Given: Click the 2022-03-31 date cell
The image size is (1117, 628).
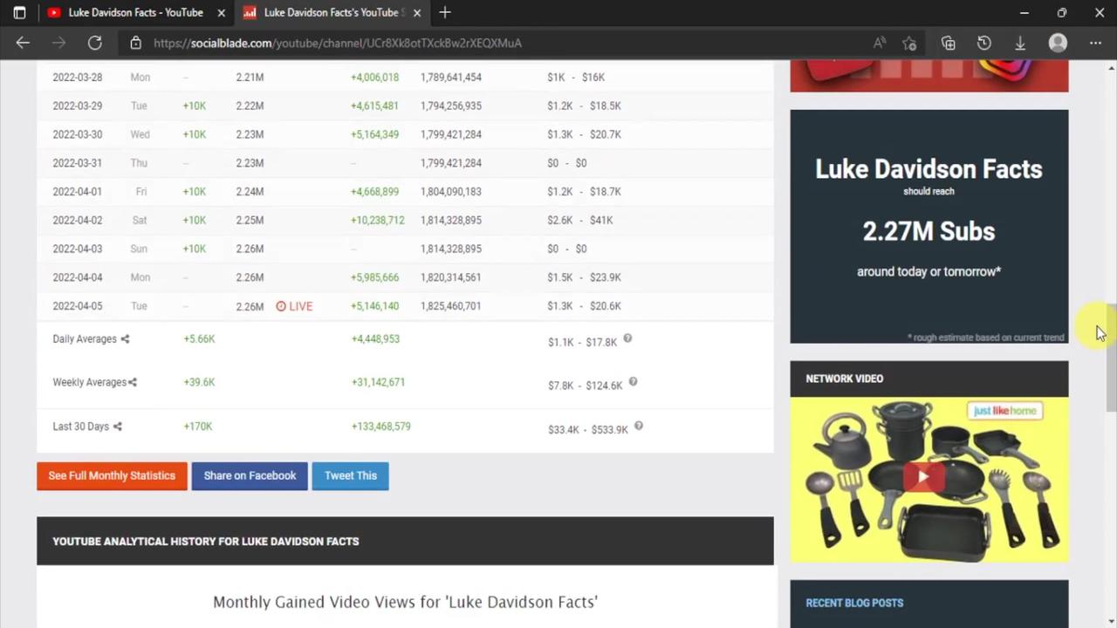Looking at the screenshot, I should (x=77, y=163).
